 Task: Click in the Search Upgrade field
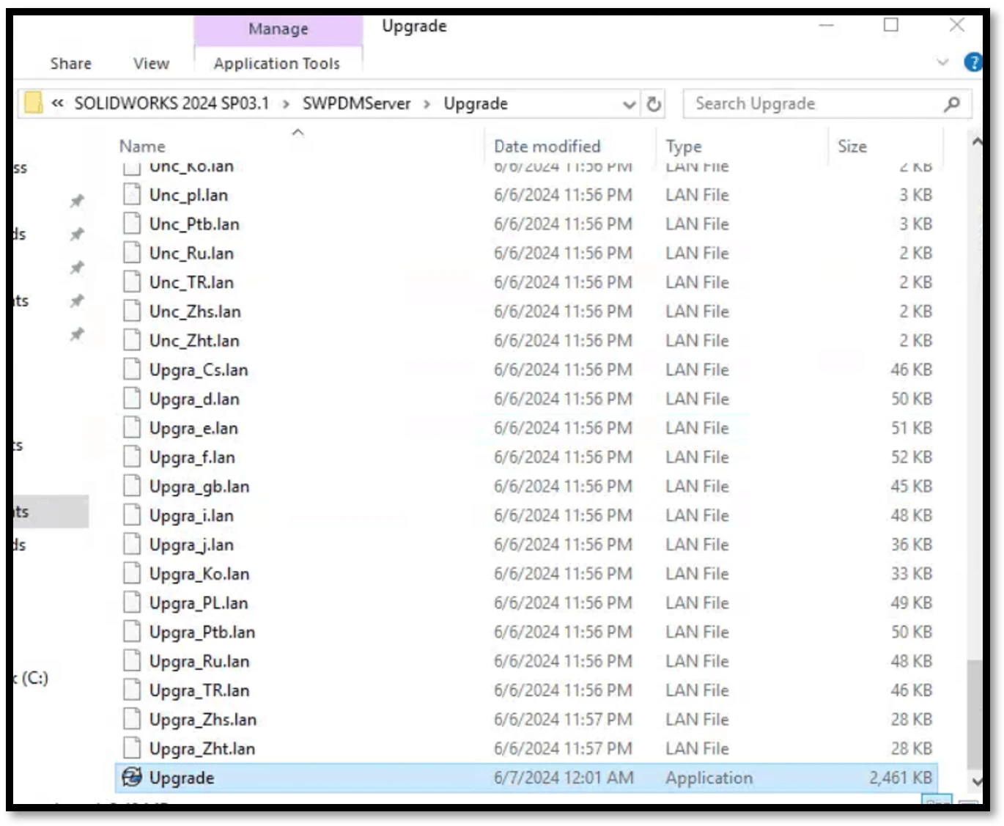[x=813, y=104]
